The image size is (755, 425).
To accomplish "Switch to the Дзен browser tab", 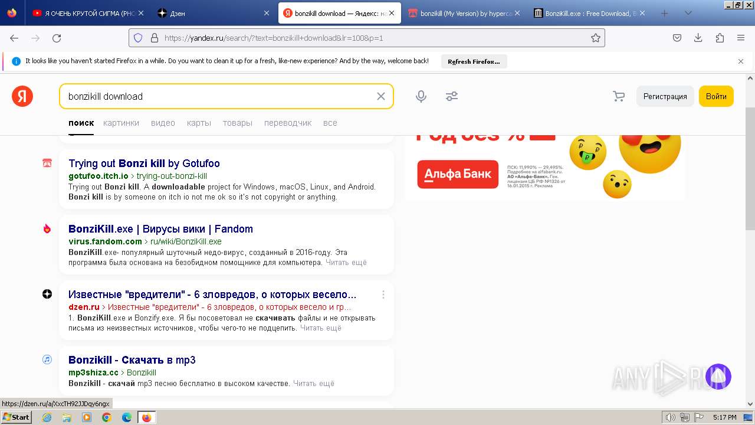I will pyautogui.click(x=214, y=13).
